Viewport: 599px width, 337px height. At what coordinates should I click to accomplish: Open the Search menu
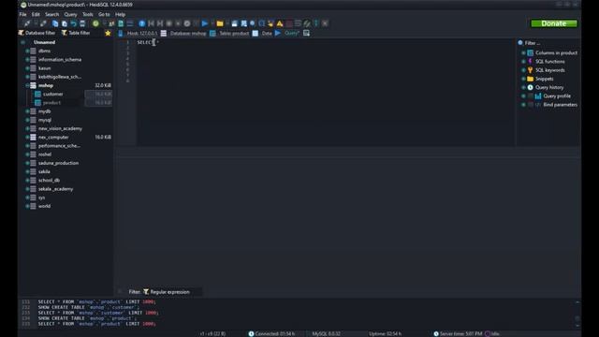click(52, 15)
